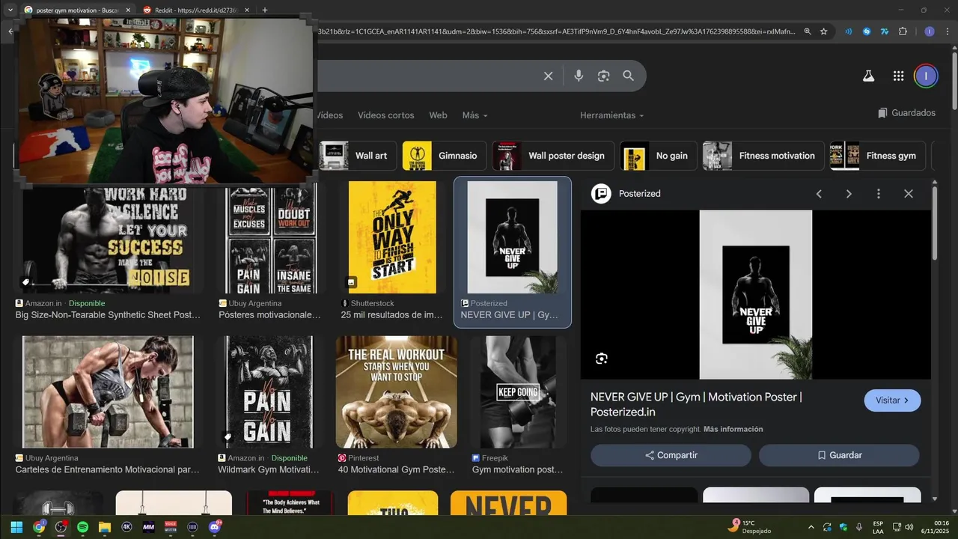This screenshot has width=958, height=539.
Task: Open the Windows Start menu
Action: (x=16, y=527)
